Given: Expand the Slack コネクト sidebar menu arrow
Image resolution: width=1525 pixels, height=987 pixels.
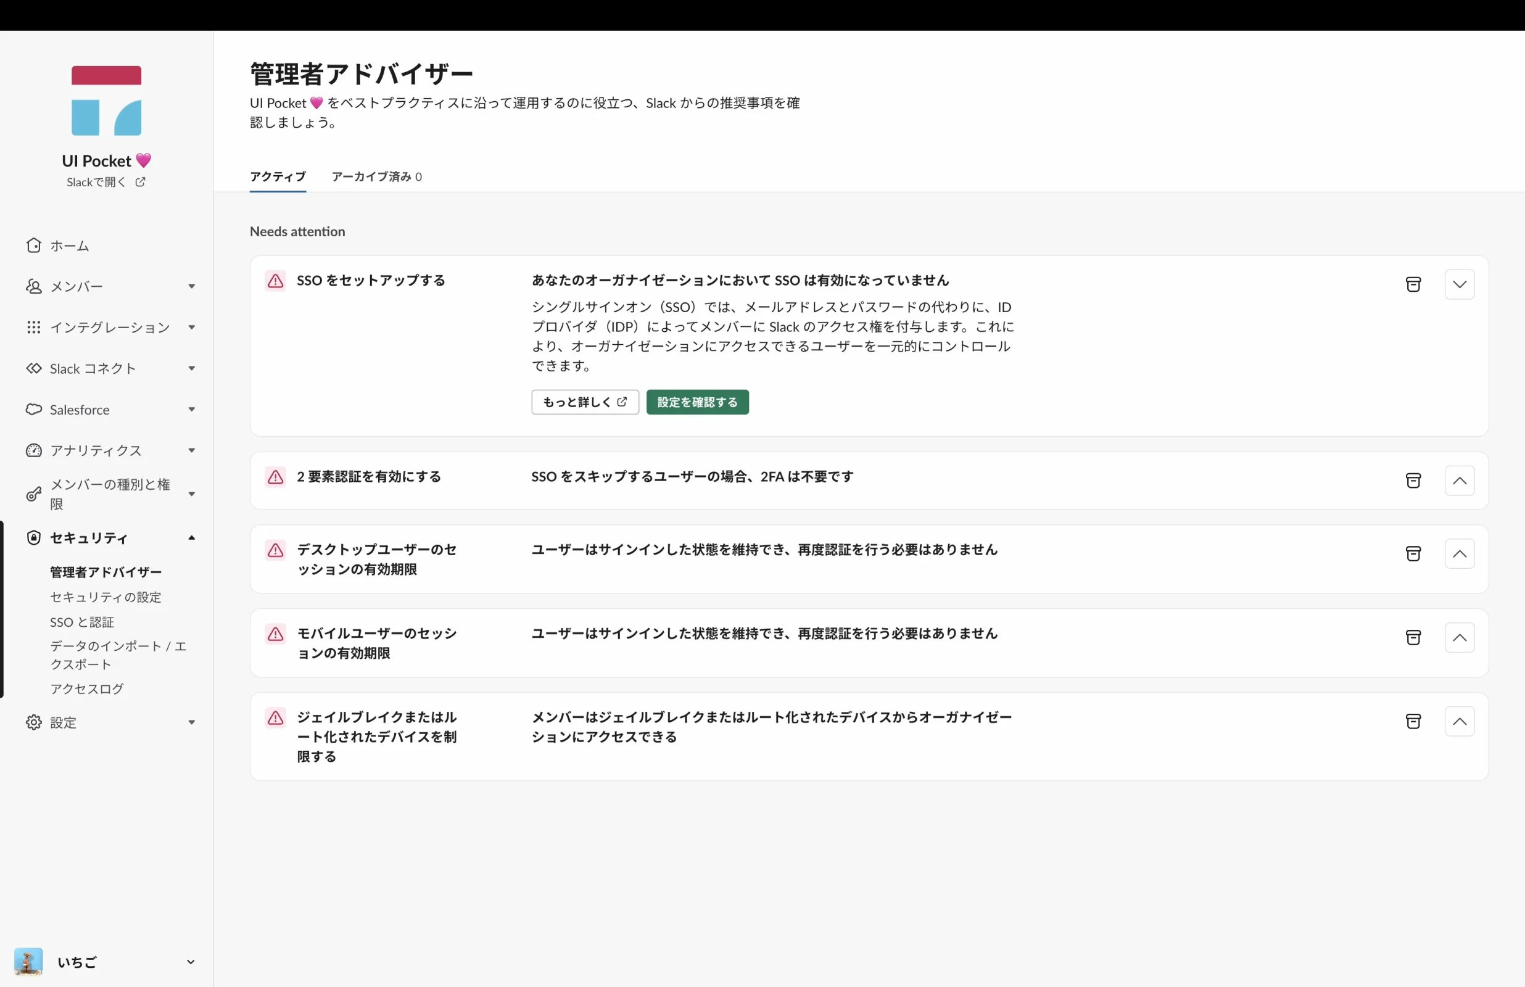Looking at the screenshot, I should click(x=192, y=368).
